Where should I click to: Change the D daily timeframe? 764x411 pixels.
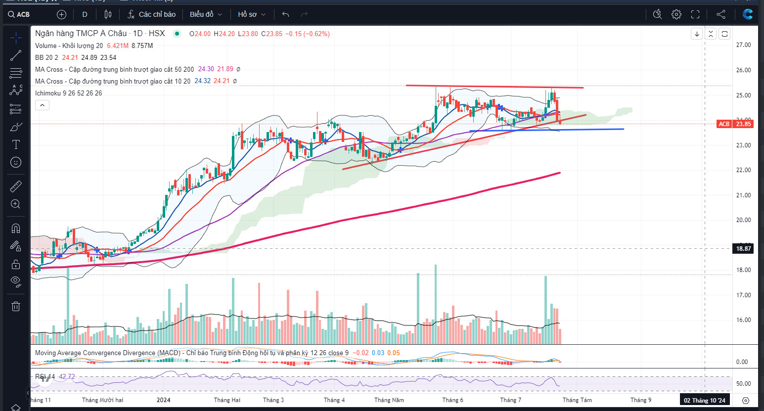point(85,14)
